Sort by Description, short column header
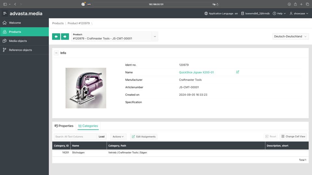312x175 pixels. point(287,146)
